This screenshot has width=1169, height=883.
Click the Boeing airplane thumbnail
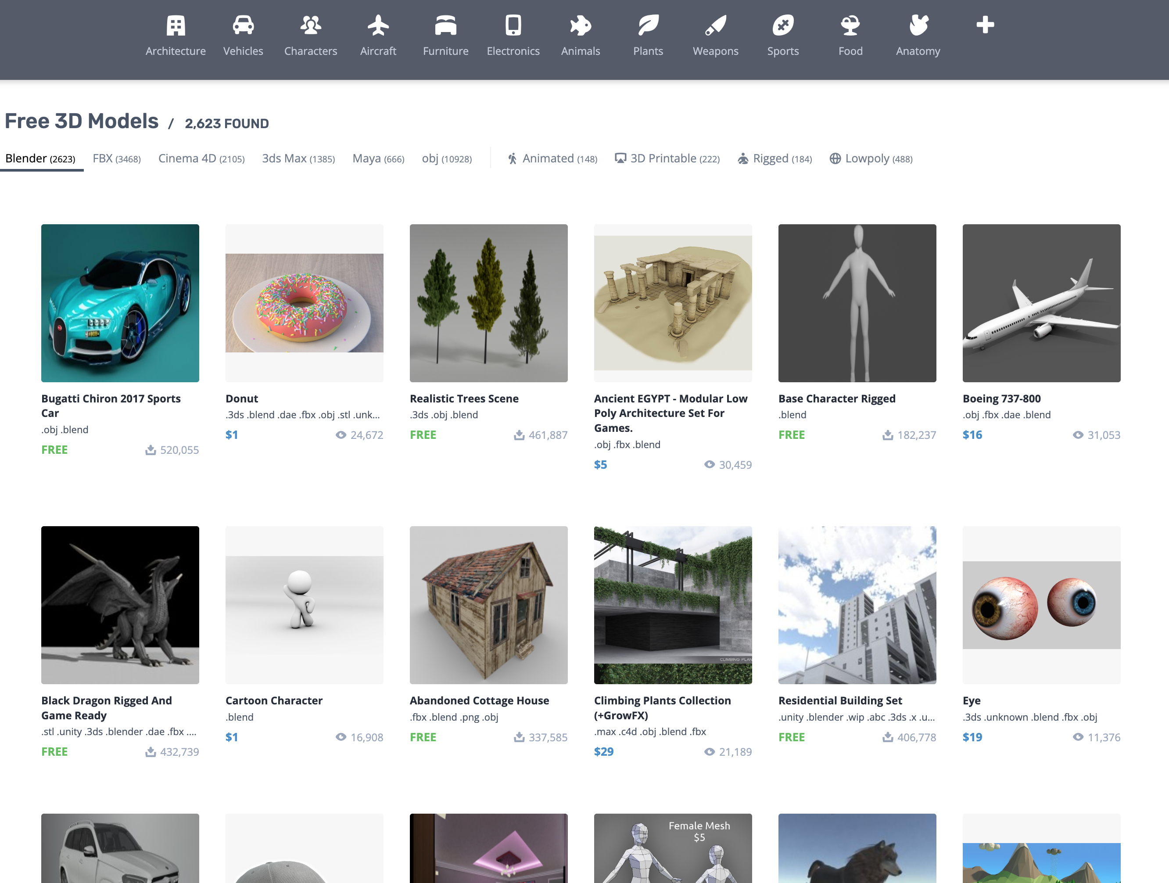pyautogui.click(x=1041, y=303)
